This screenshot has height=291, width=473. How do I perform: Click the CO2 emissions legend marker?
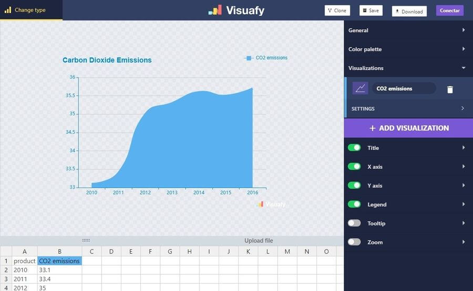pyautogui.click(x=249, y=58)
